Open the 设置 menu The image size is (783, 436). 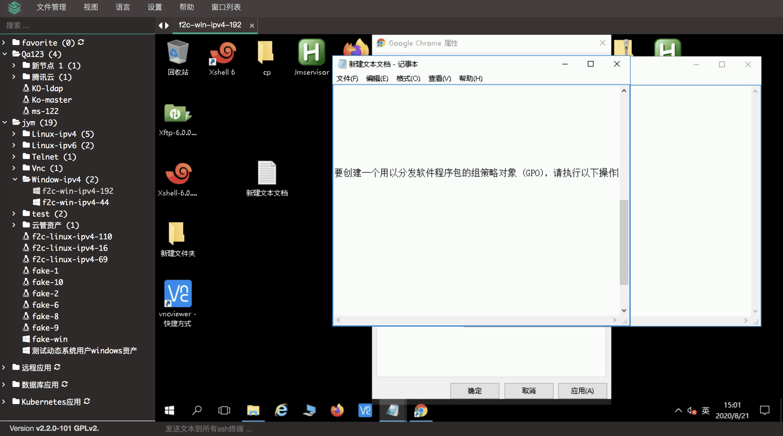tap(155, 7)
